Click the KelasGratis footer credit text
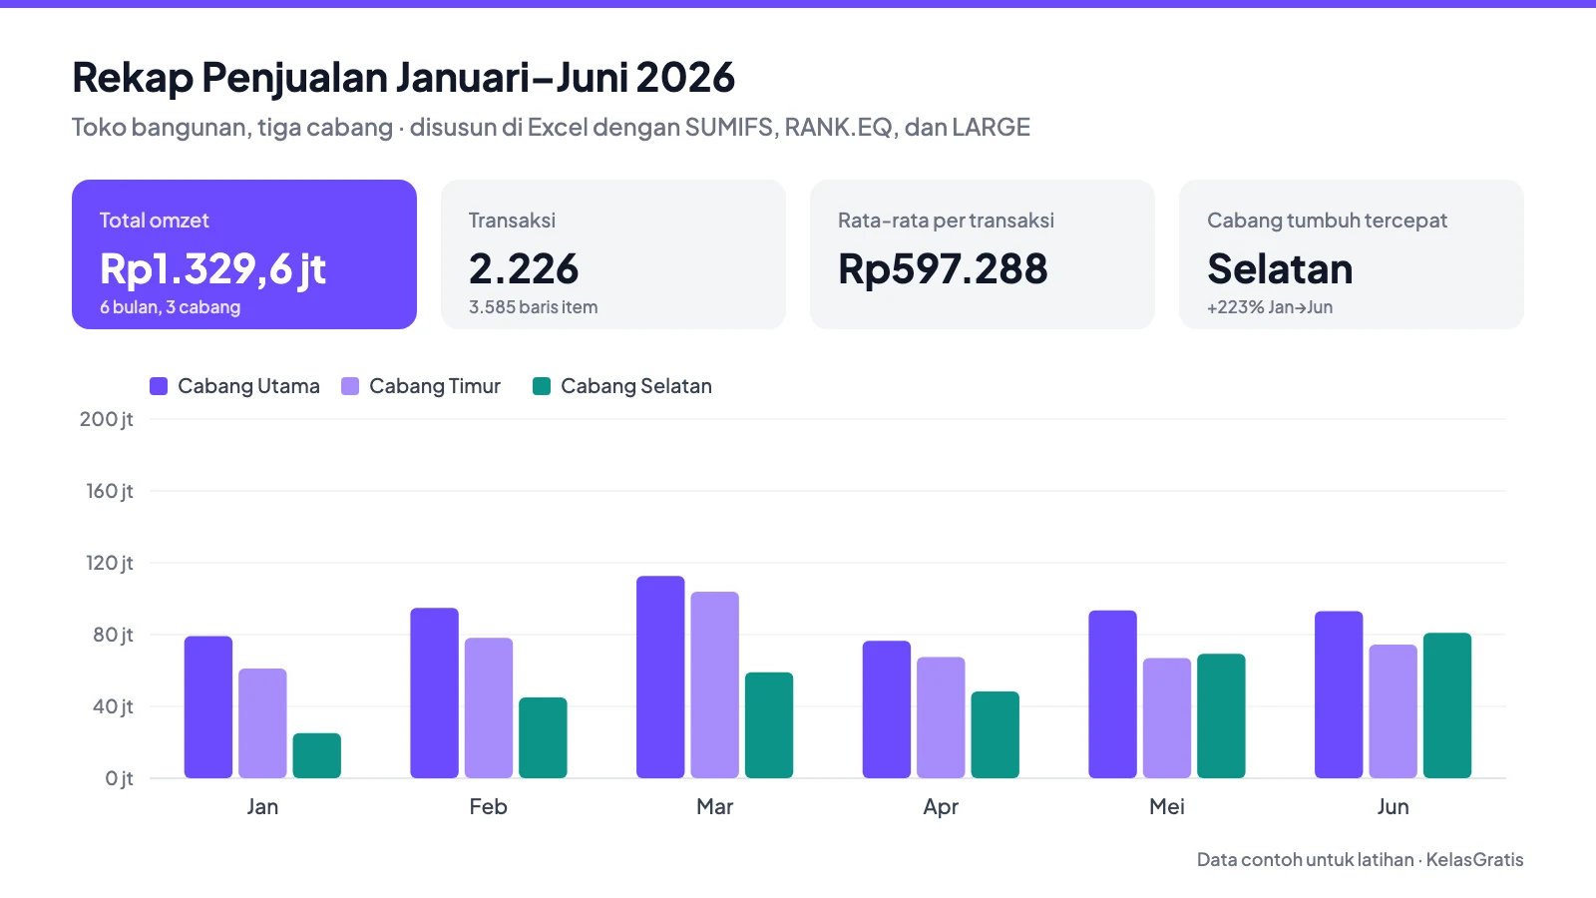This screenshot has height=898, width=1596. (1474, 859)
